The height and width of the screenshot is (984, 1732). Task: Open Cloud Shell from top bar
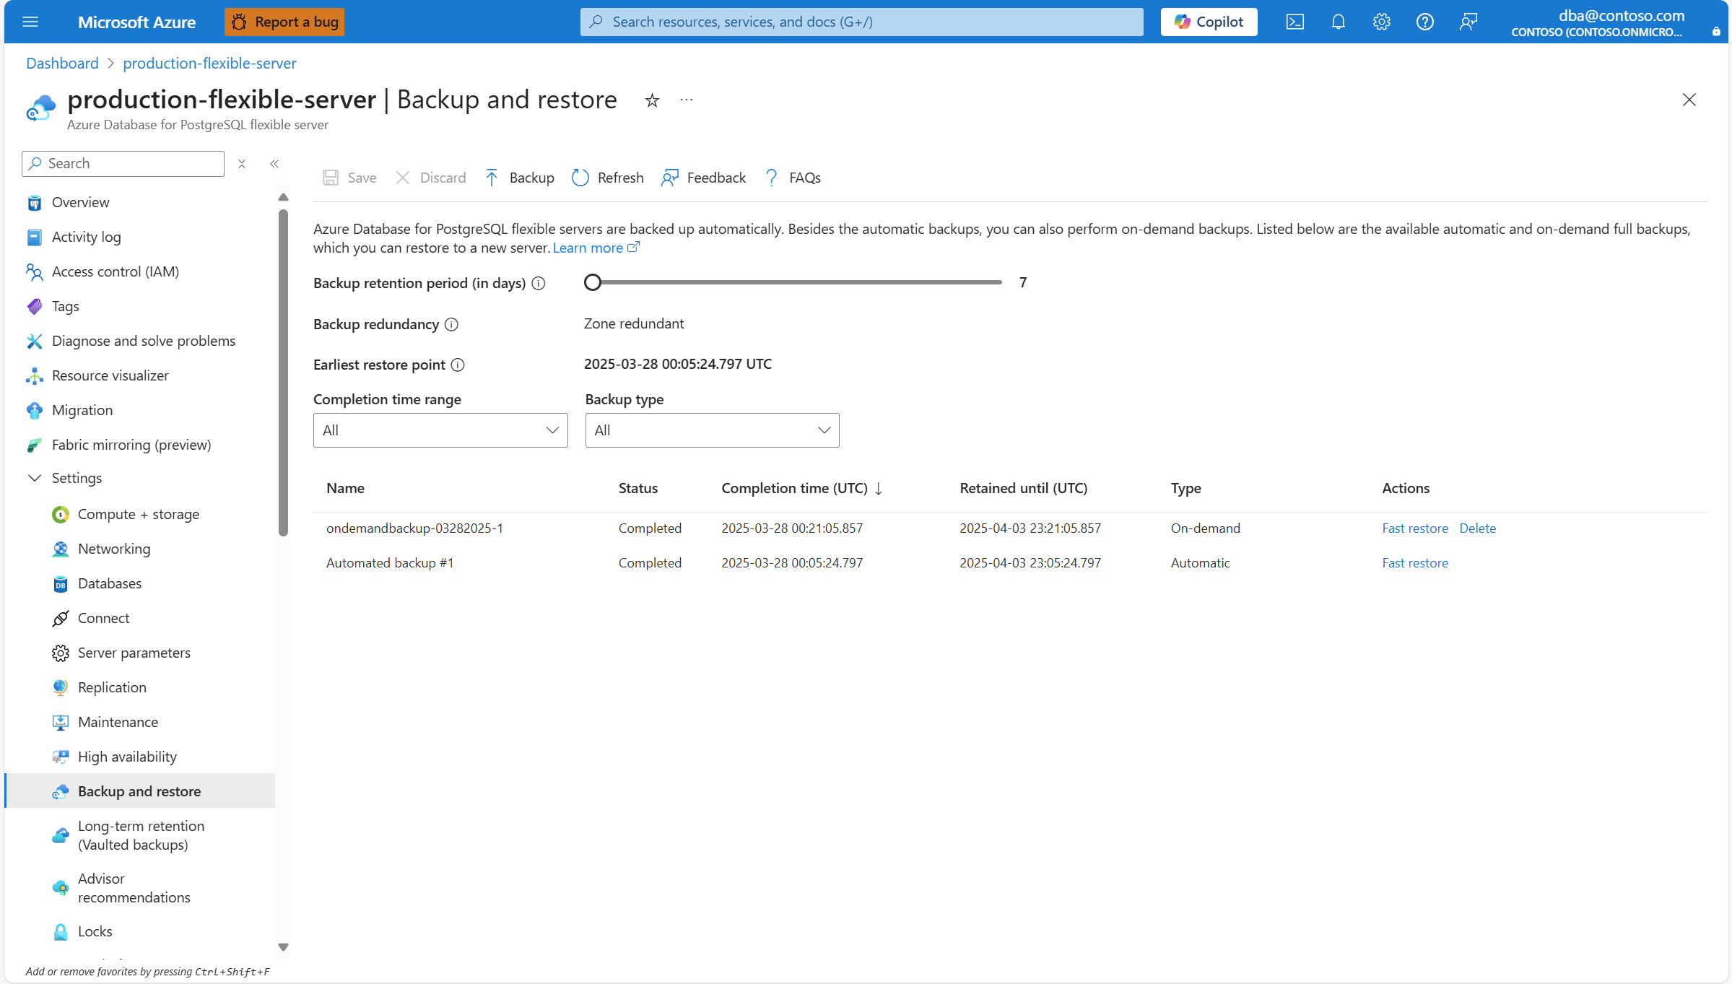point(1294,22)
